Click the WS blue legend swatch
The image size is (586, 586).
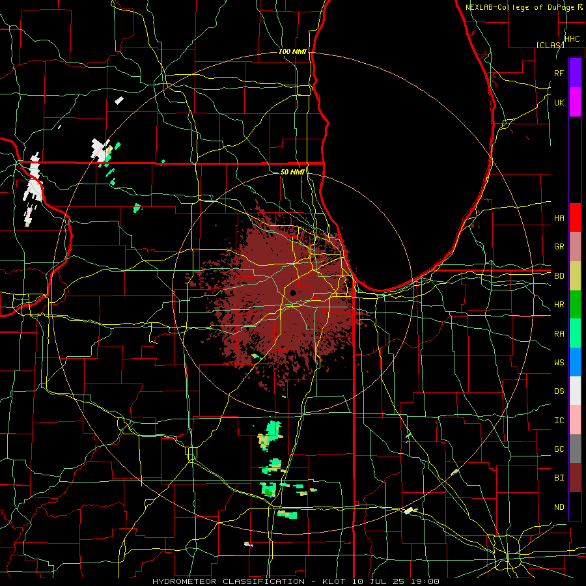pos(575,362)
